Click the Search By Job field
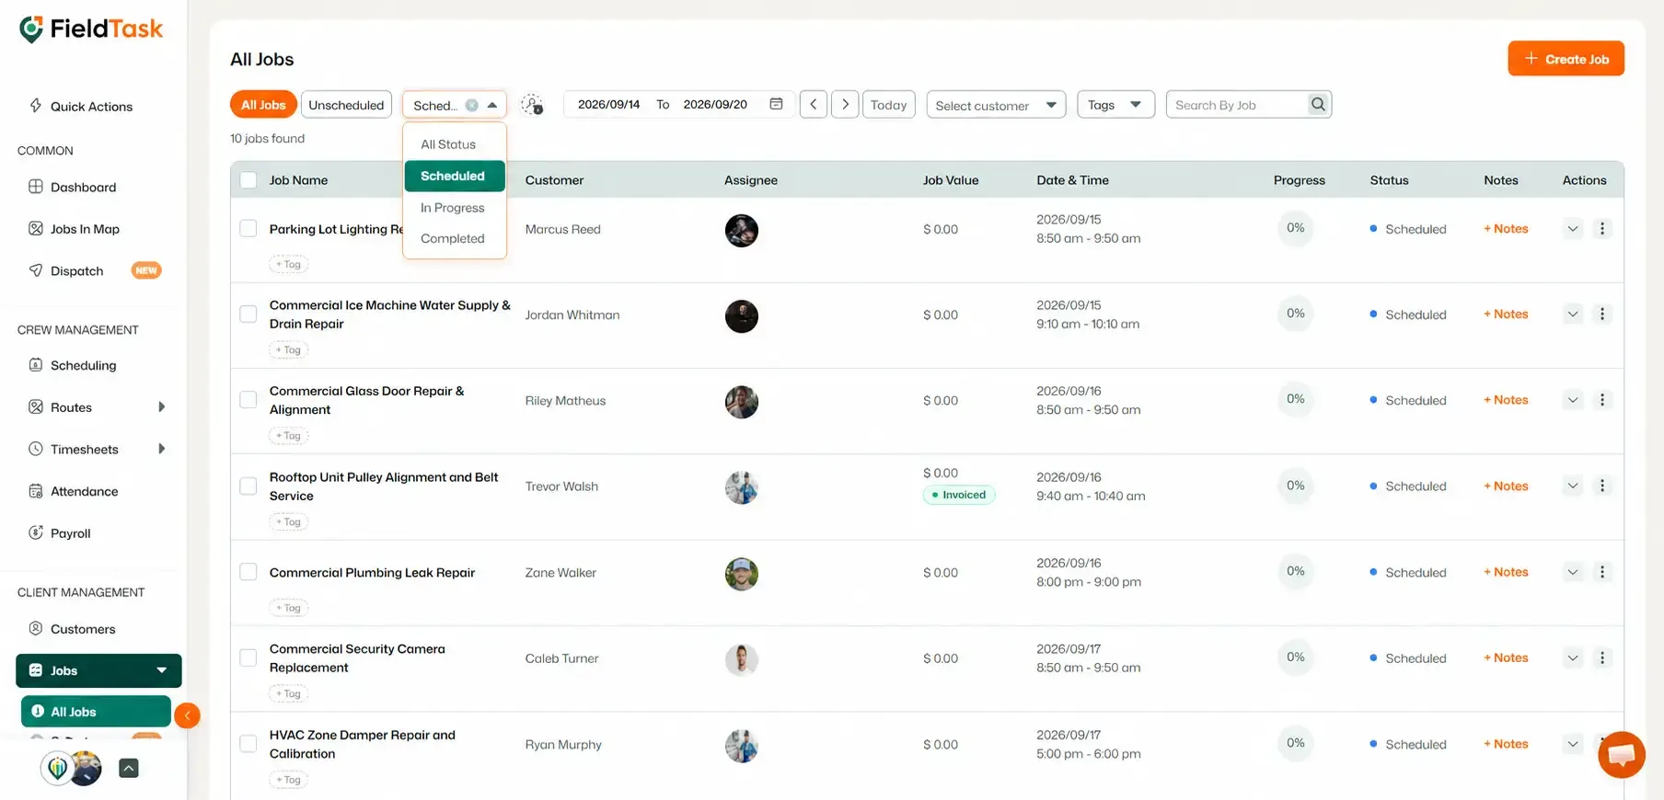The image size is (1664, 800). point(1238,105)
